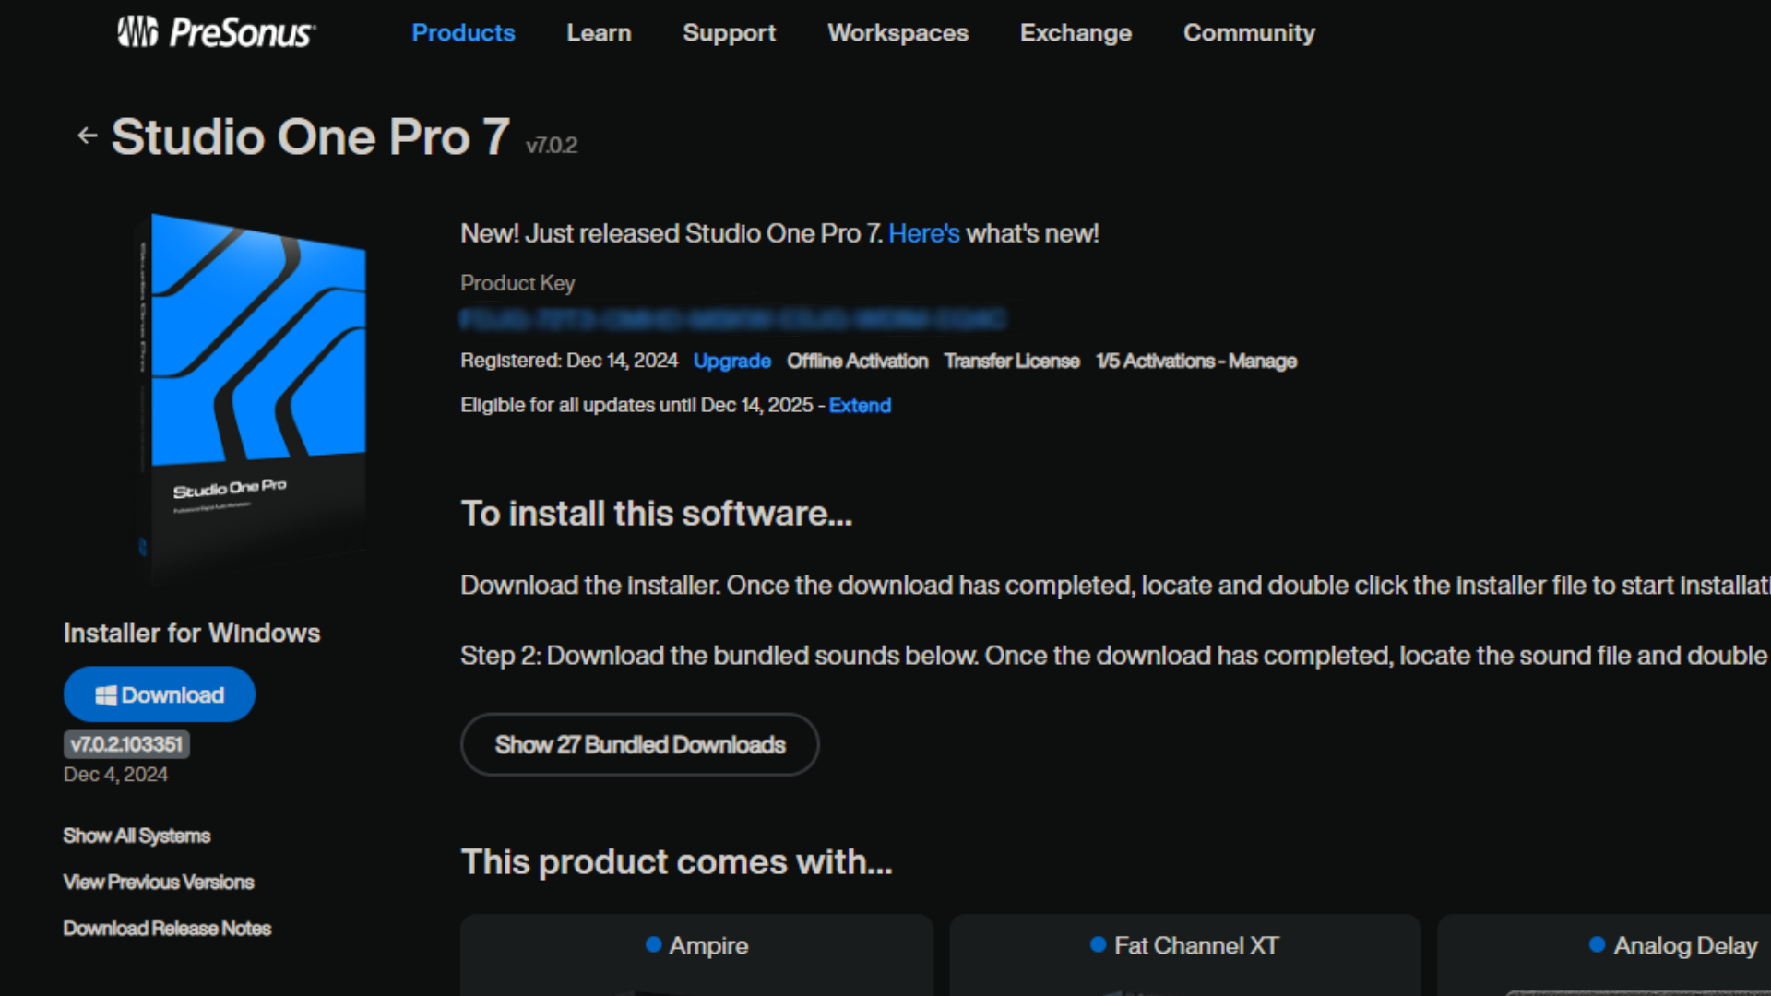Screen dimensions: 1771x996
Task: Click the v7.0.2 label beside title
Action: pos(552,145)
